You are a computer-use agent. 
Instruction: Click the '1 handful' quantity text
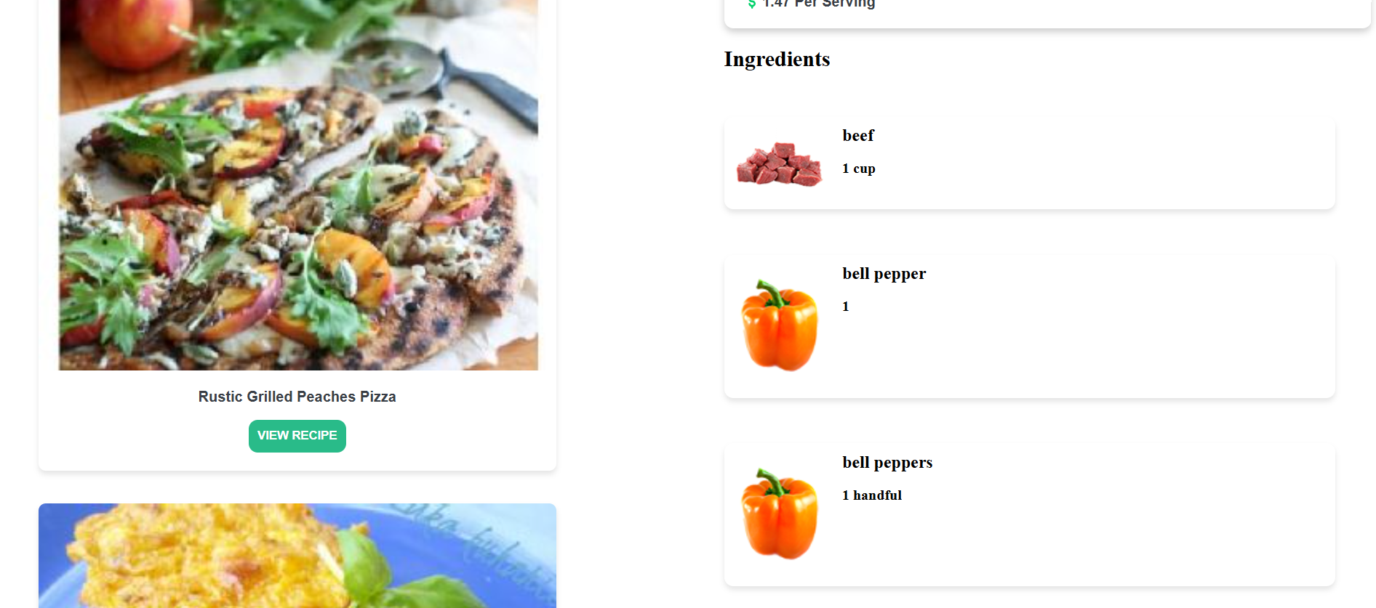(872, 495)
